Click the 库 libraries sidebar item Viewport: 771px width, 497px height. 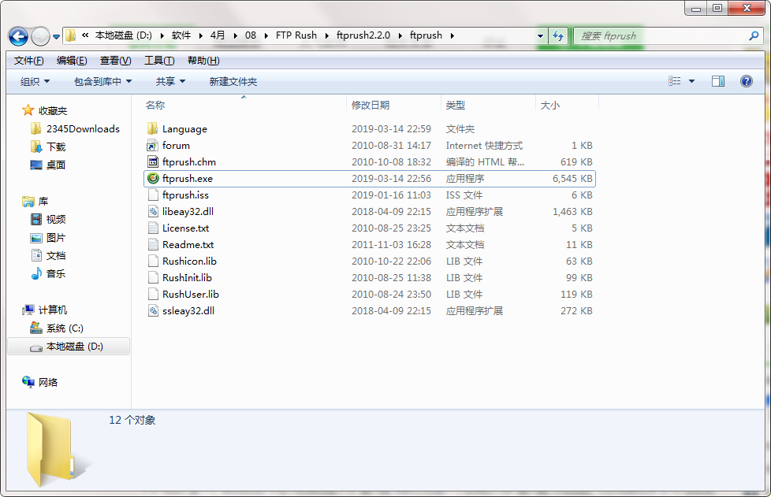point(35,202)
